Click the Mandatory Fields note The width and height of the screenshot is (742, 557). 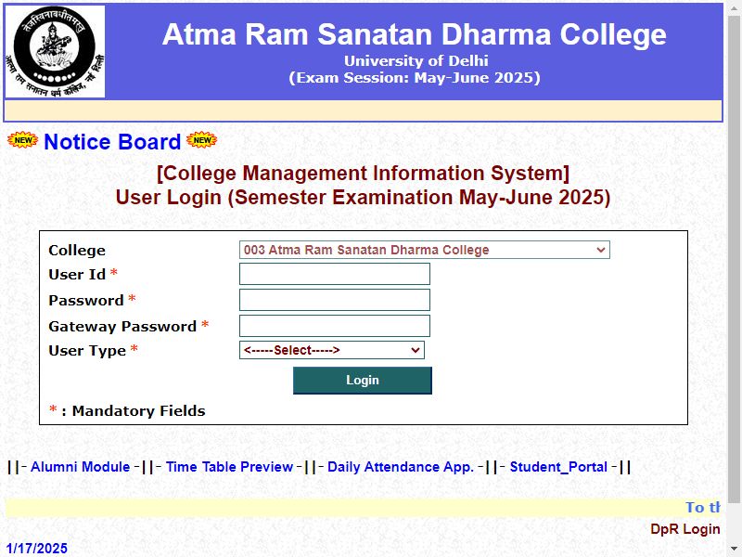point(127,410)
